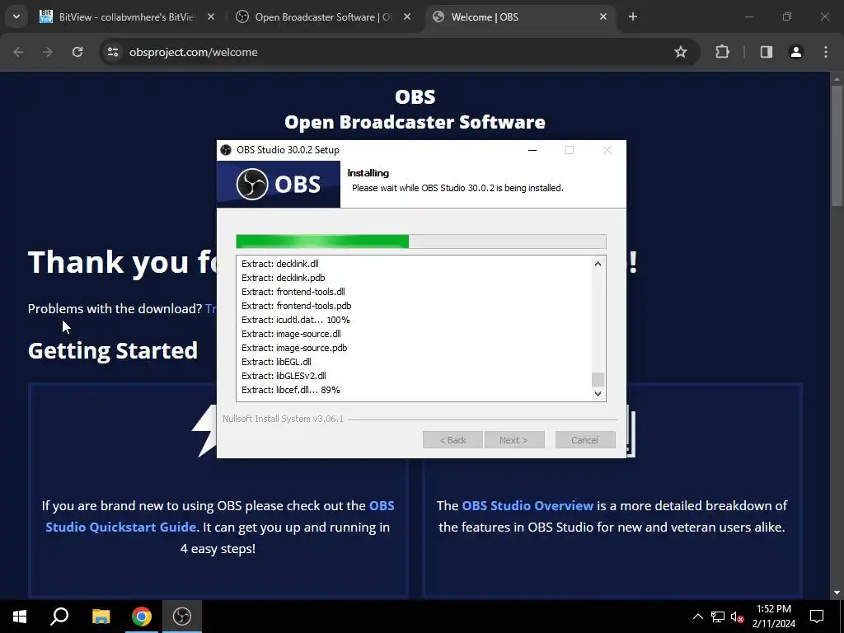Click the extract log scrollbar thumb
Image resolution: width=844 pixels, height=633 pixels.
coord(598,379)
